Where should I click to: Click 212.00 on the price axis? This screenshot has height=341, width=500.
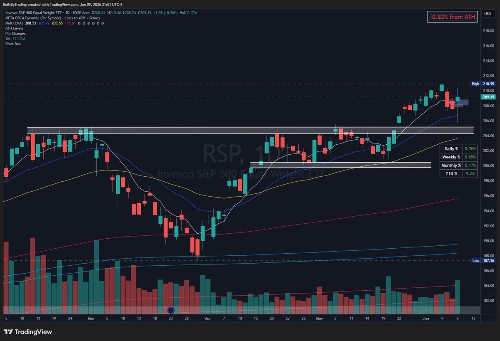click(x=489, y=76)
